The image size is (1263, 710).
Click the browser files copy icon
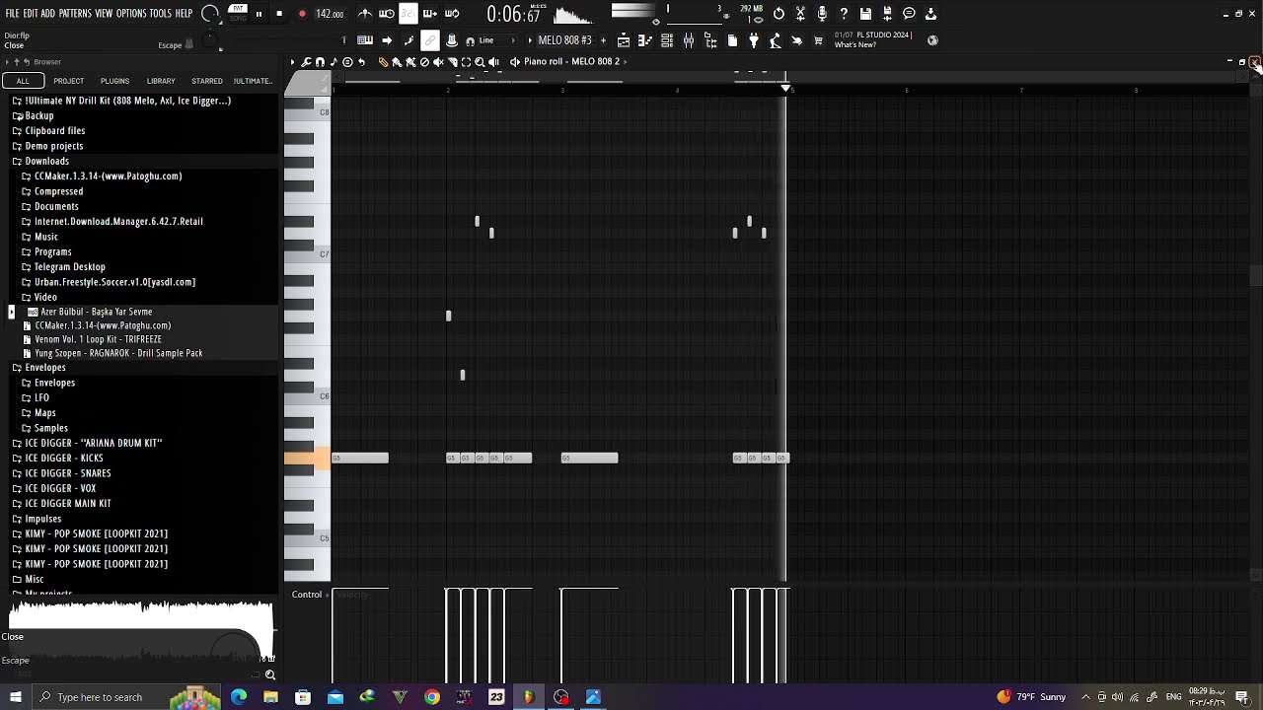point(732,40)
